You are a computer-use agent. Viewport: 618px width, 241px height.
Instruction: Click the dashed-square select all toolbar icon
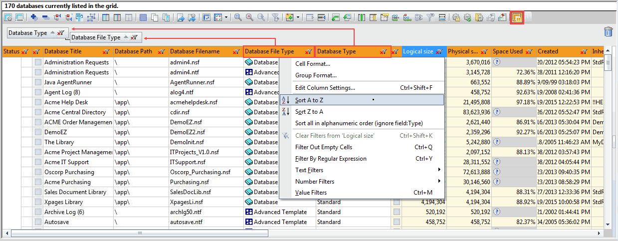click(x=143, y=17)
